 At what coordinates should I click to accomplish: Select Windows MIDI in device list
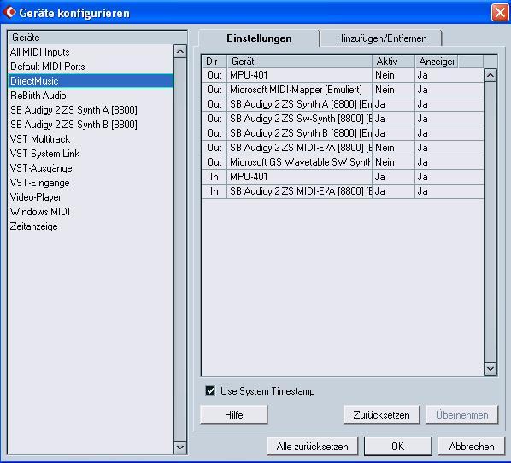tap(91, 212)
